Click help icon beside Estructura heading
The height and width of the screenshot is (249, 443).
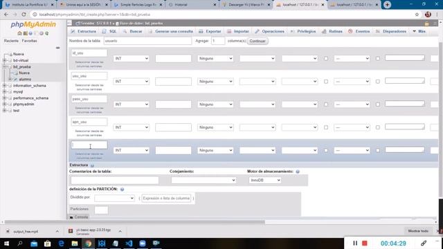point(92,165)
